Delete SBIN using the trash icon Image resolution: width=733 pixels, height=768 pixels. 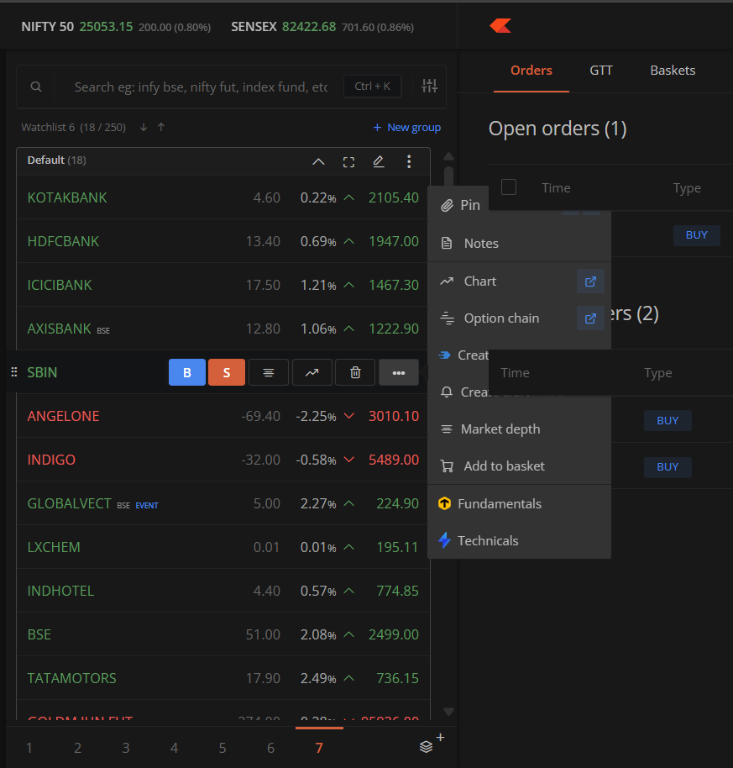pos(355,372)
